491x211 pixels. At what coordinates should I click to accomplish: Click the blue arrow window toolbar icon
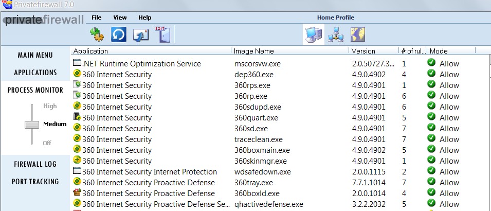140,35
